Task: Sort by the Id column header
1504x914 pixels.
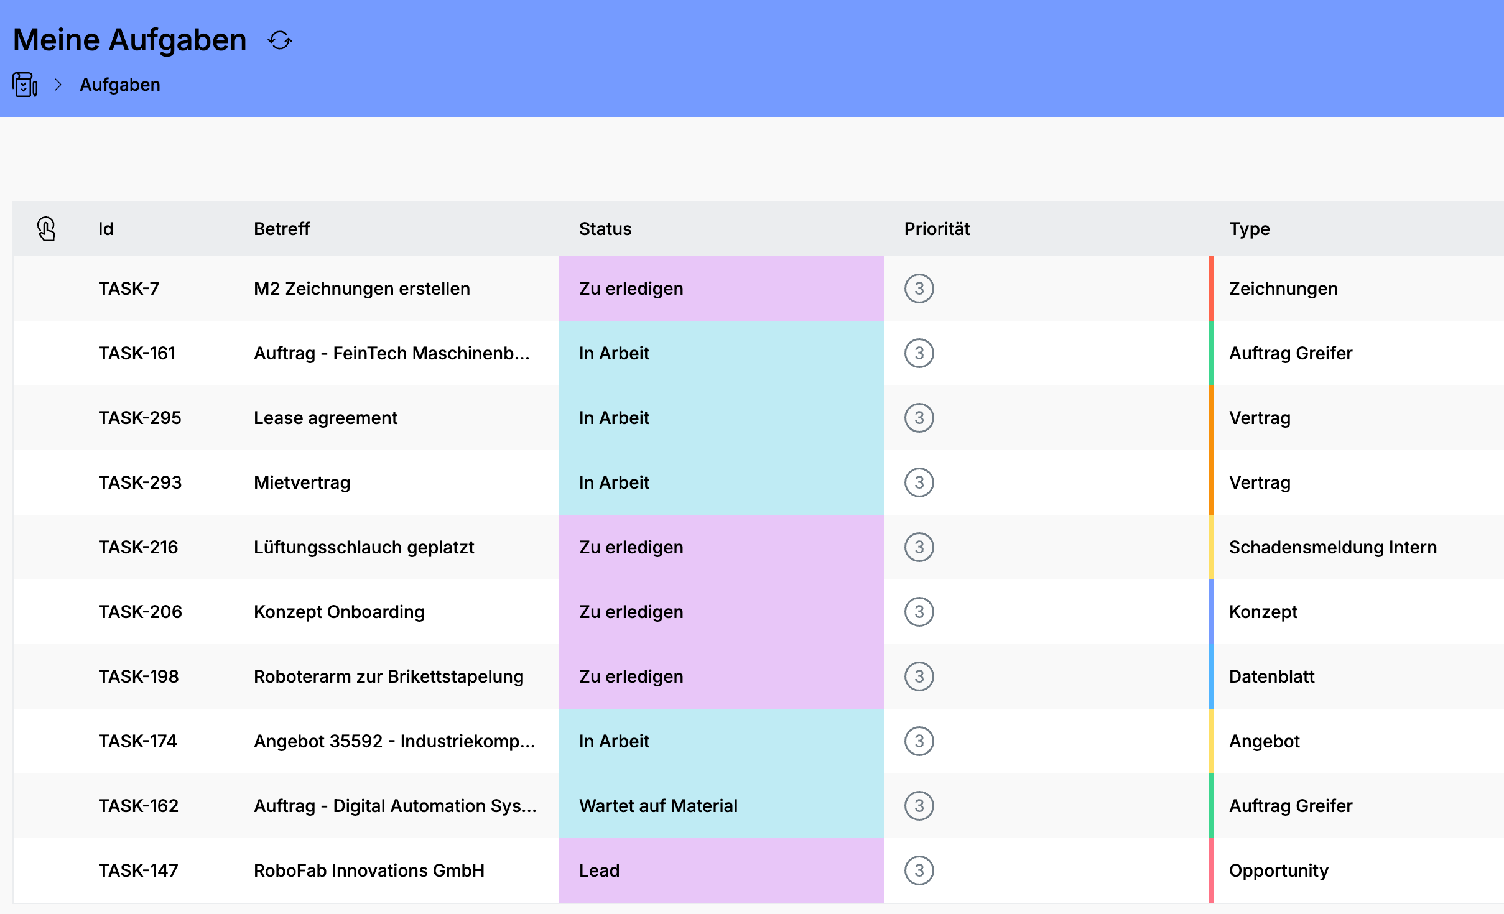Action: pyautogui.click(x=106, y=229)
